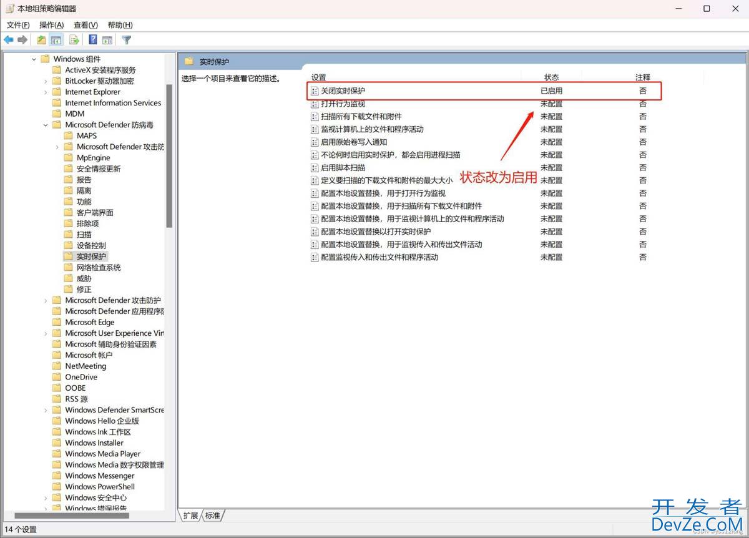
Task: Click the Export list toolbar icon
Action: (x=74, y=40)
